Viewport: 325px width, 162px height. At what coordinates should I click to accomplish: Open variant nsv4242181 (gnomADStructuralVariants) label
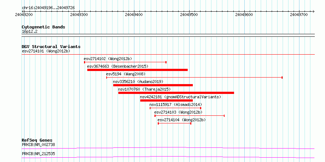(180, 97)
